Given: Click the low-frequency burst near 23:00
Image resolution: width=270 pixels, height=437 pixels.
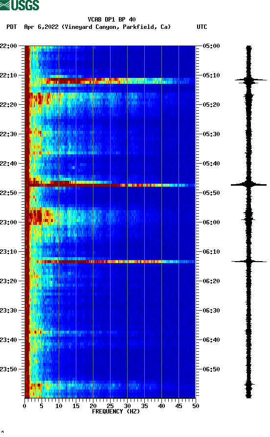Looking at the screenshot, I should click(41, 218).
